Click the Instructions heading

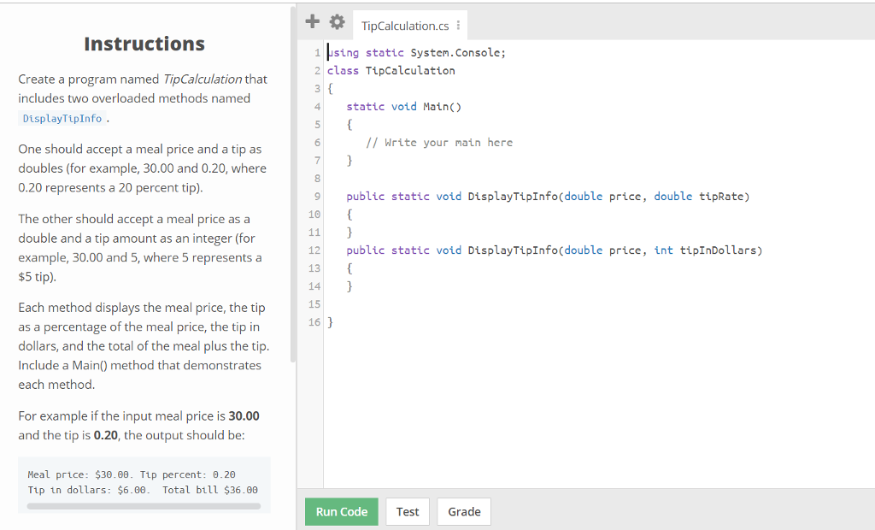point(144,43)
